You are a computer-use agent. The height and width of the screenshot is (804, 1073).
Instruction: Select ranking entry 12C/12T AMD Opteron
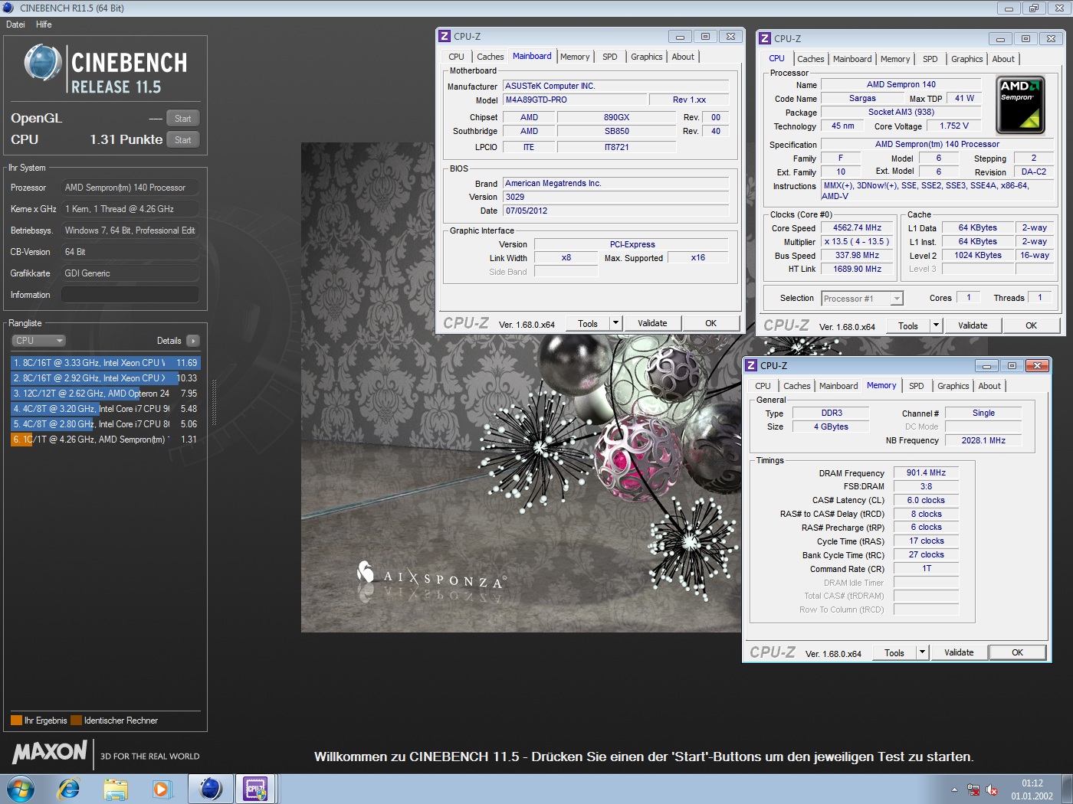[106, 394]
